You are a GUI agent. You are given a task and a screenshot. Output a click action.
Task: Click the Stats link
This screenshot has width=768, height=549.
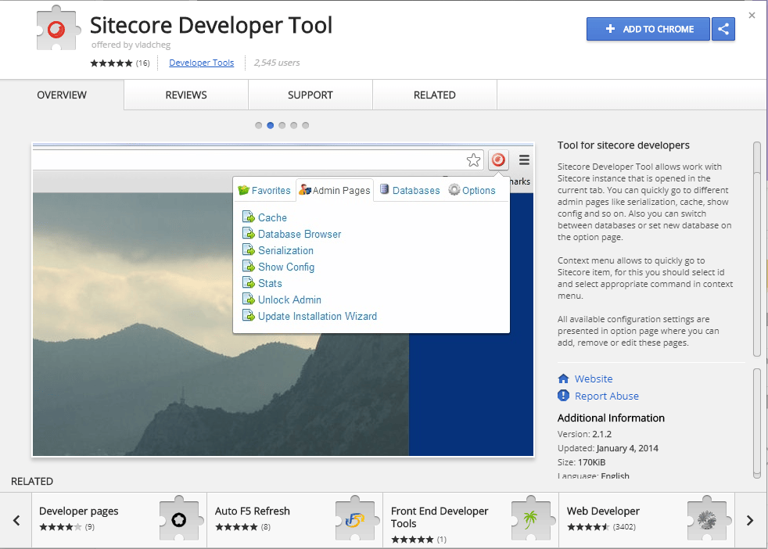pos(270,284)
